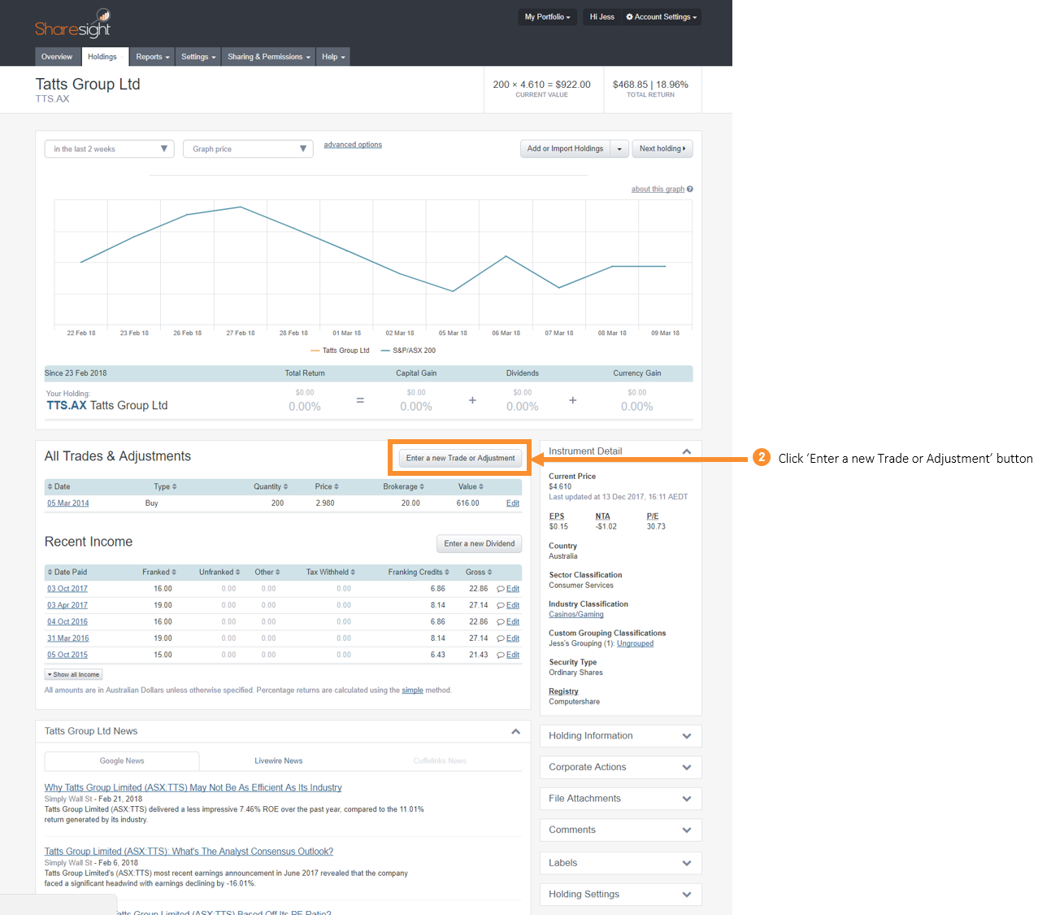Open 'Analyst Consensus Outlook' news article
The height and width of the screenshot is (915, 1051).
[189, 852]
